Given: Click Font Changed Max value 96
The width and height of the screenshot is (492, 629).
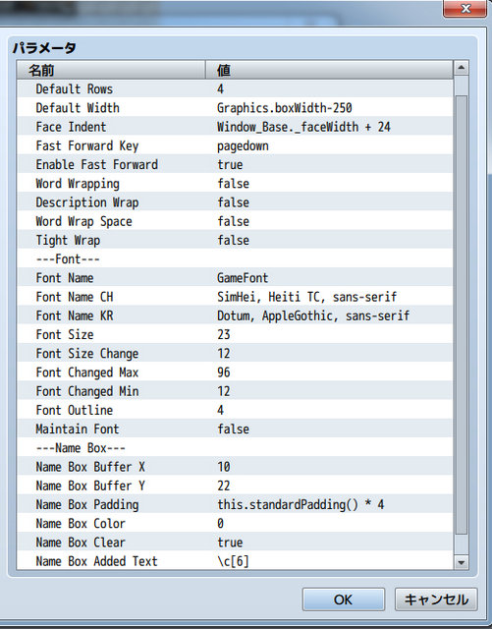Looking at the screenshot, I should [329, 372].
